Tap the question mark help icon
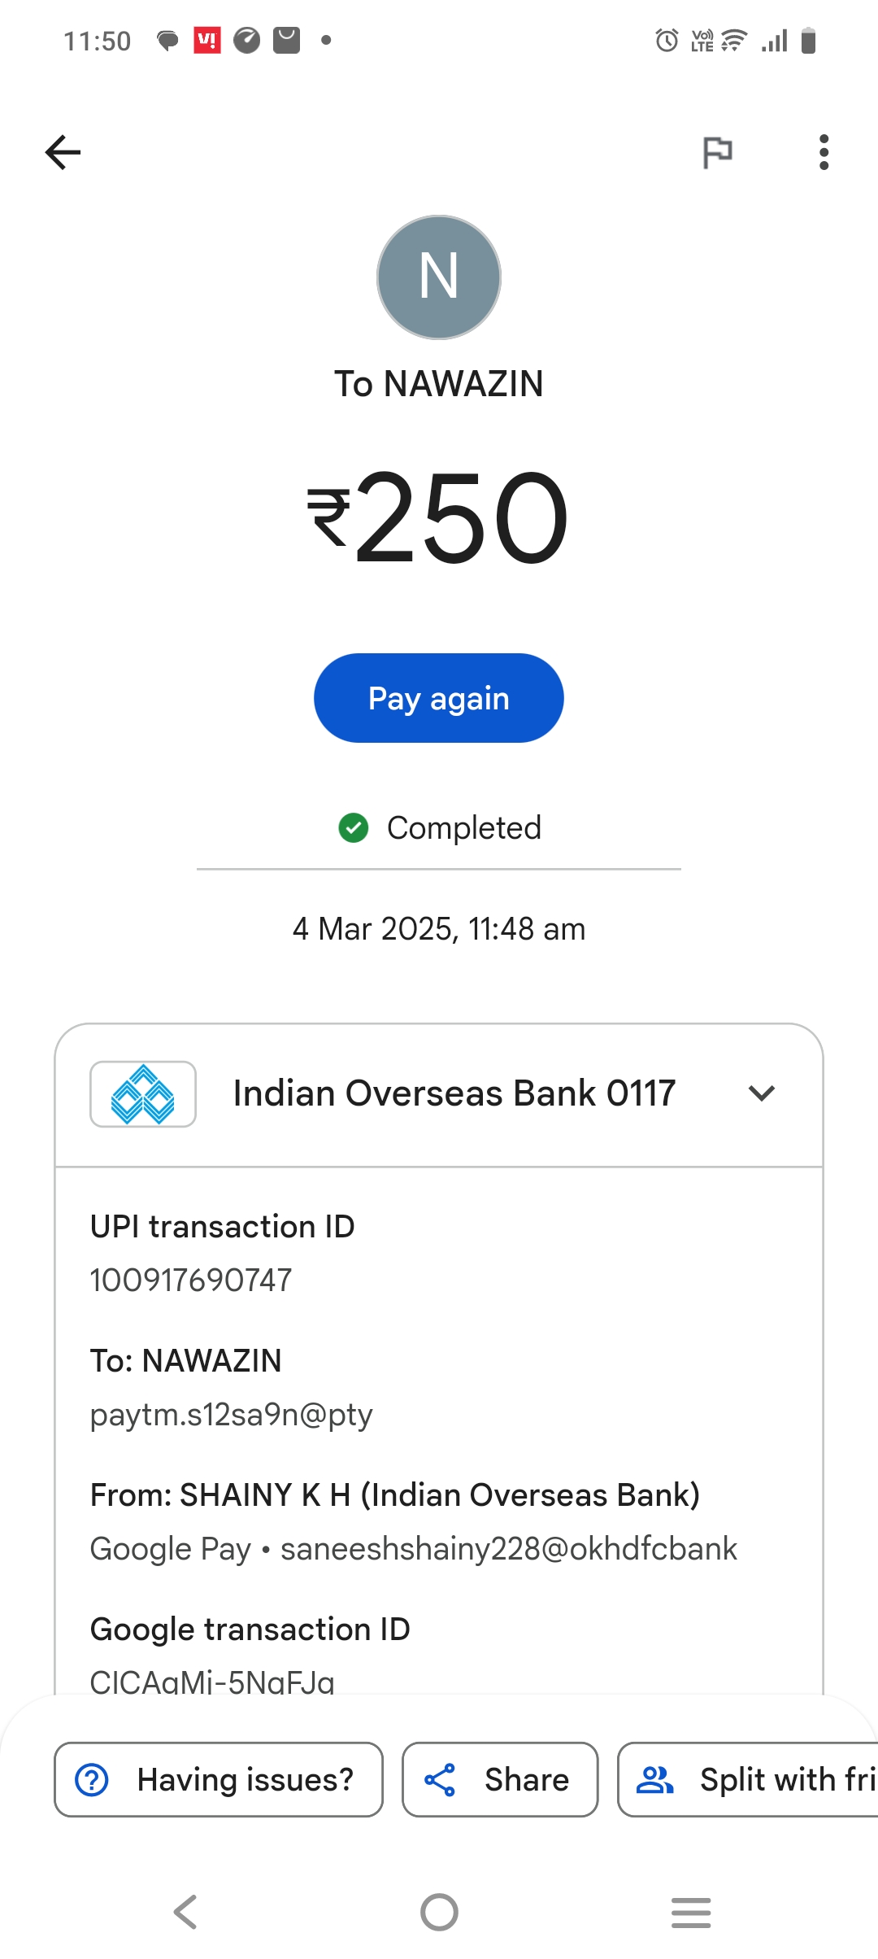This screenshot has height=1959, width=878. coord(92,1779)
